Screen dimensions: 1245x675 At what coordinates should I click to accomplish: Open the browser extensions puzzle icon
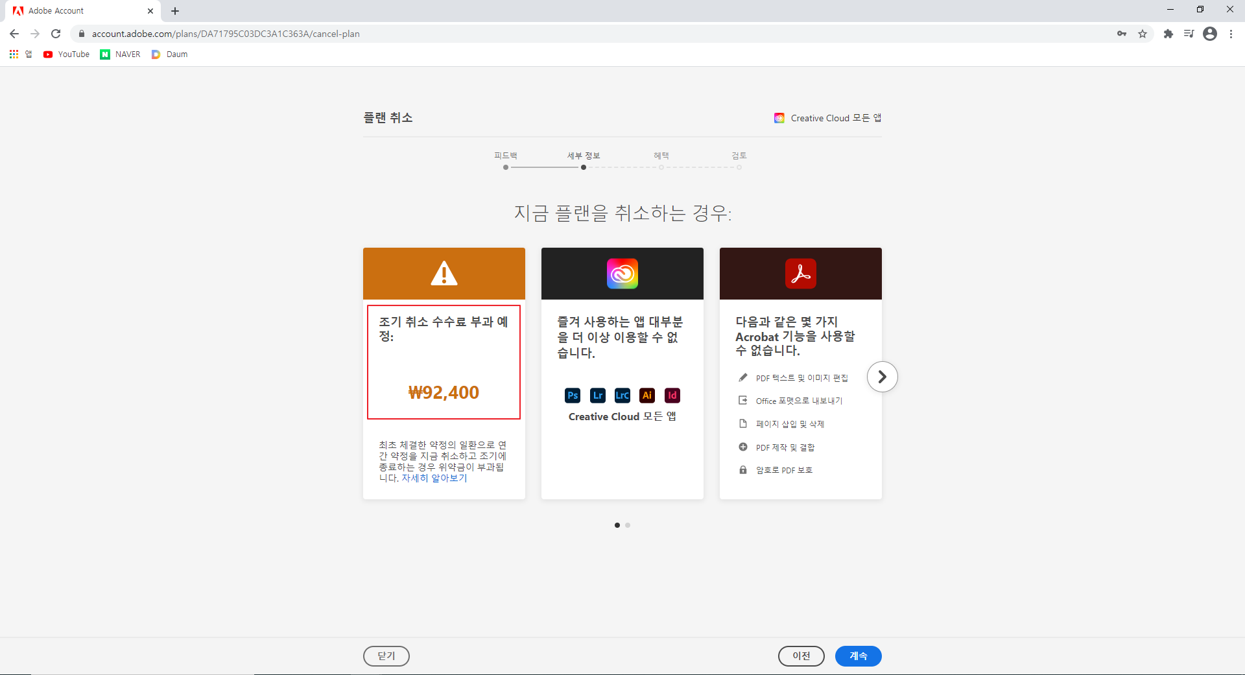[x=1168, y=34]
